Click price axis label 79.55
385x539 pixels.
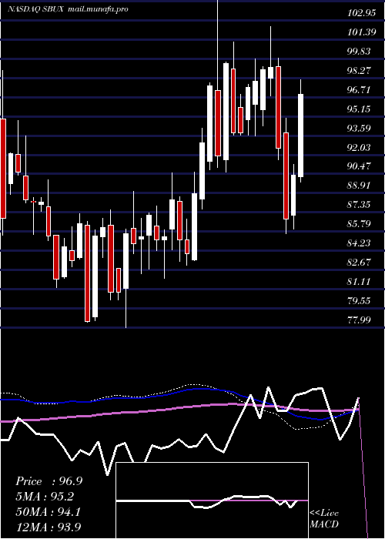(x=360, y=301)
